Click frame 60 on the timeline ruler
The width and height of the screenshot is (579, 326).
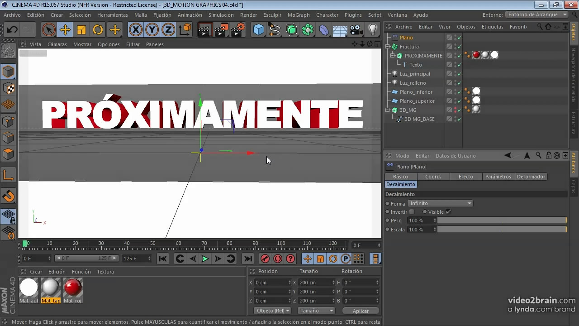pyautogui.click(x=178, y=244)
